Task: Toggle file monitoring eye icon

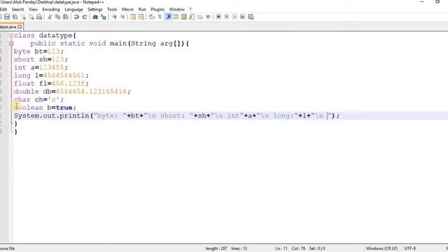Action: tap(208, 17)
